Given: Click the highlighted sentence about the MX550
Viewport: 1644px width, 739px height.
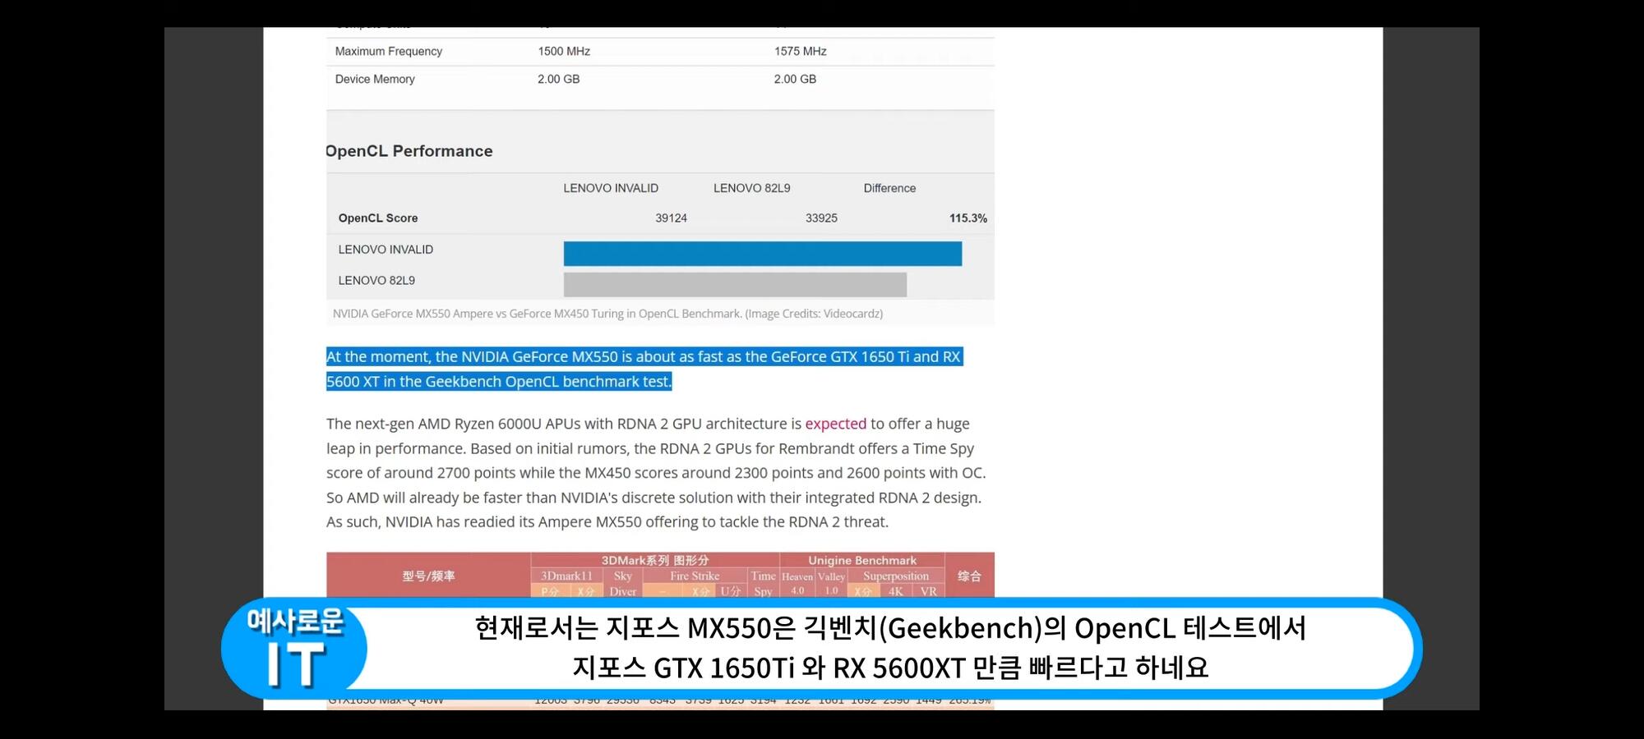Looking at the screenshot, I should [x=644, y=369].
